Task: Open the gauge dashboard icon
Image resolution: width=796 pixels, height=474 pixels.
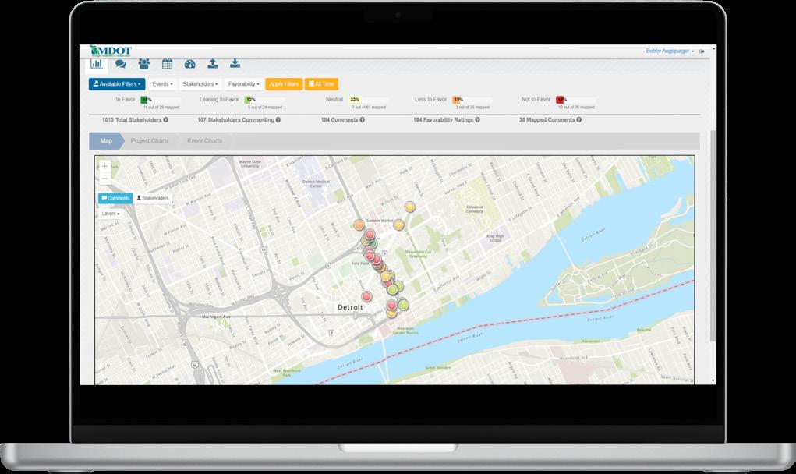Action: tap(190, 64)
